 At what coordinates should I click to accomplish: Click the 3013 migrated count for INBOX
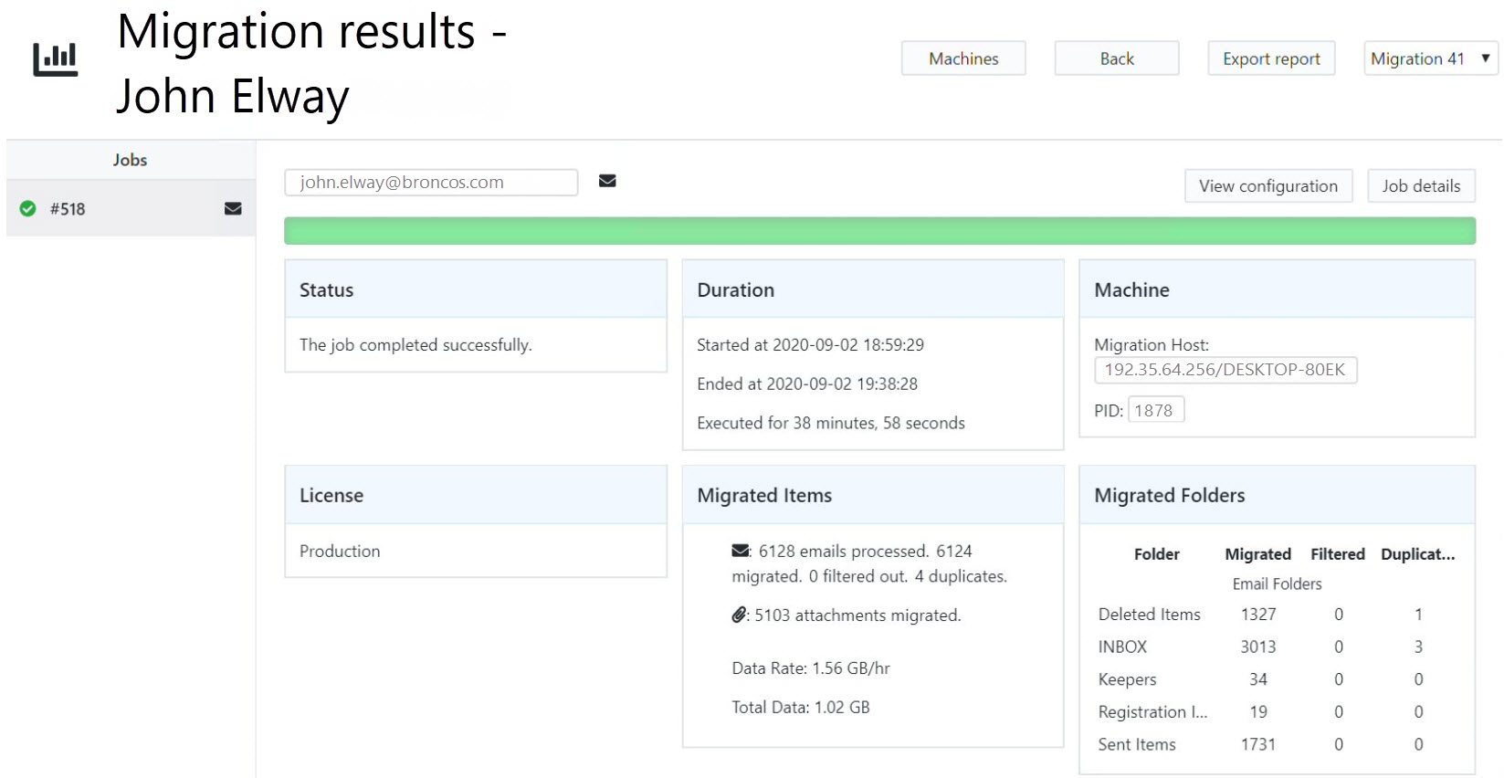coord(1258,647)
